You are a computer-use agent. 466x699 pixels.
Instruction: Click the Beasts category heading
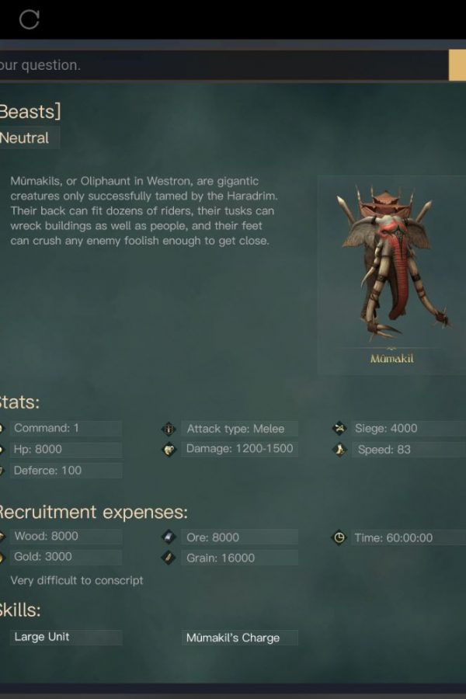click(30, 111)
